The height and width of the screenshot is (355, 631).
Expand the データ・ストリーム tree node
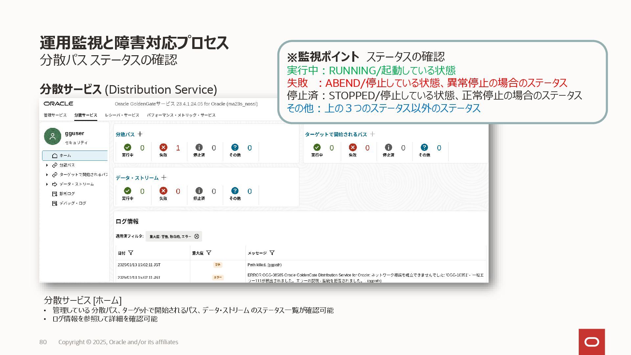click(x=47, y=184)
